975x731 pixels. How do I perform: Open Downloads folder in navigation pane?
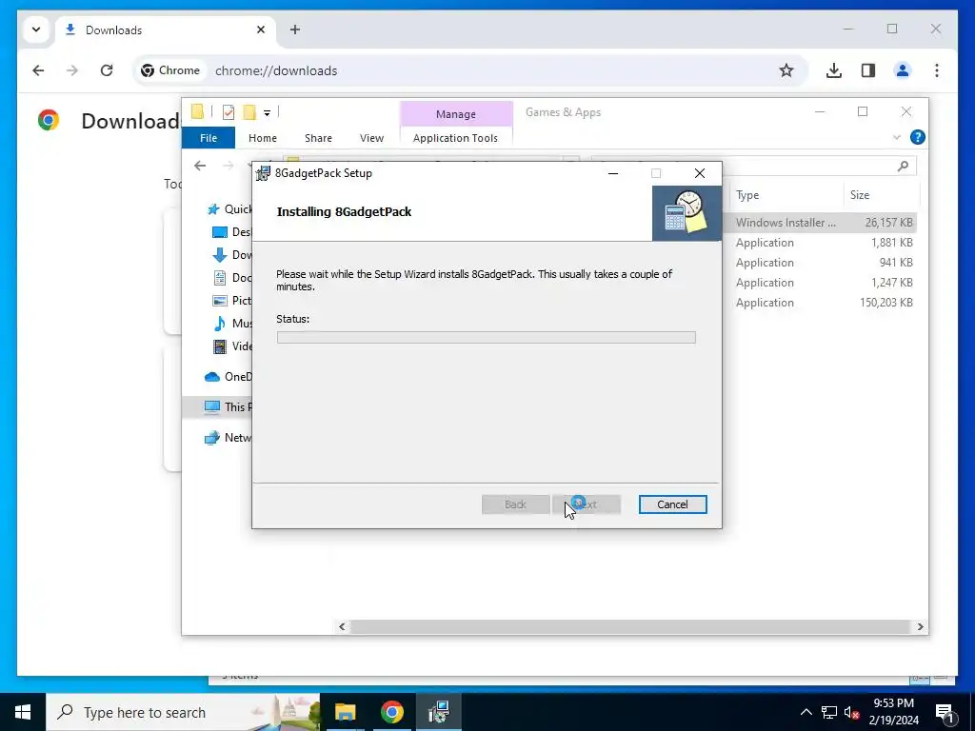pyautogui.click(x=231, y=255)
